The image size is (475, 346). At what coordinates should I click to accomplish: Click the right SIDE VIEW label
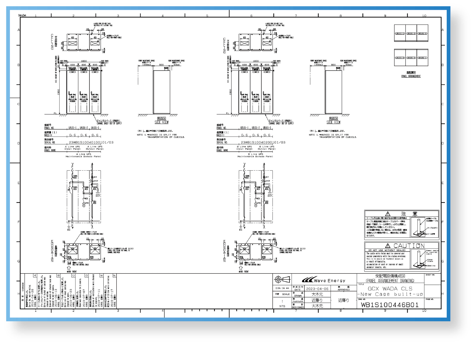[x=333, y=122]
